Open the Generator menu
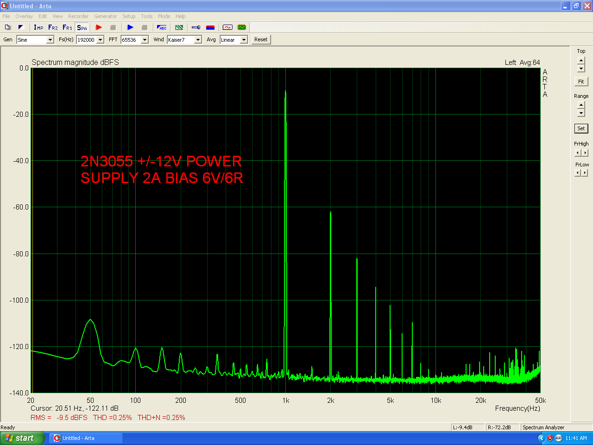The width and height of the screenshot is (593, 445). (x=106, y=16)
